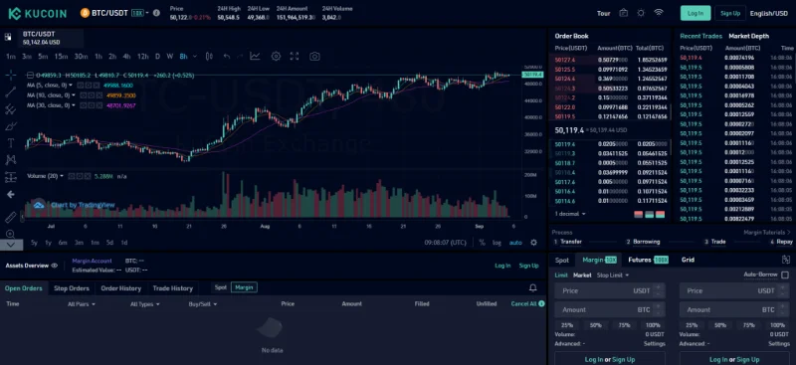The height and width of the screenshot is (365, 796).
Task: Expand the MA (5, close, 0) indicator menu
Action: click(71, 86)
